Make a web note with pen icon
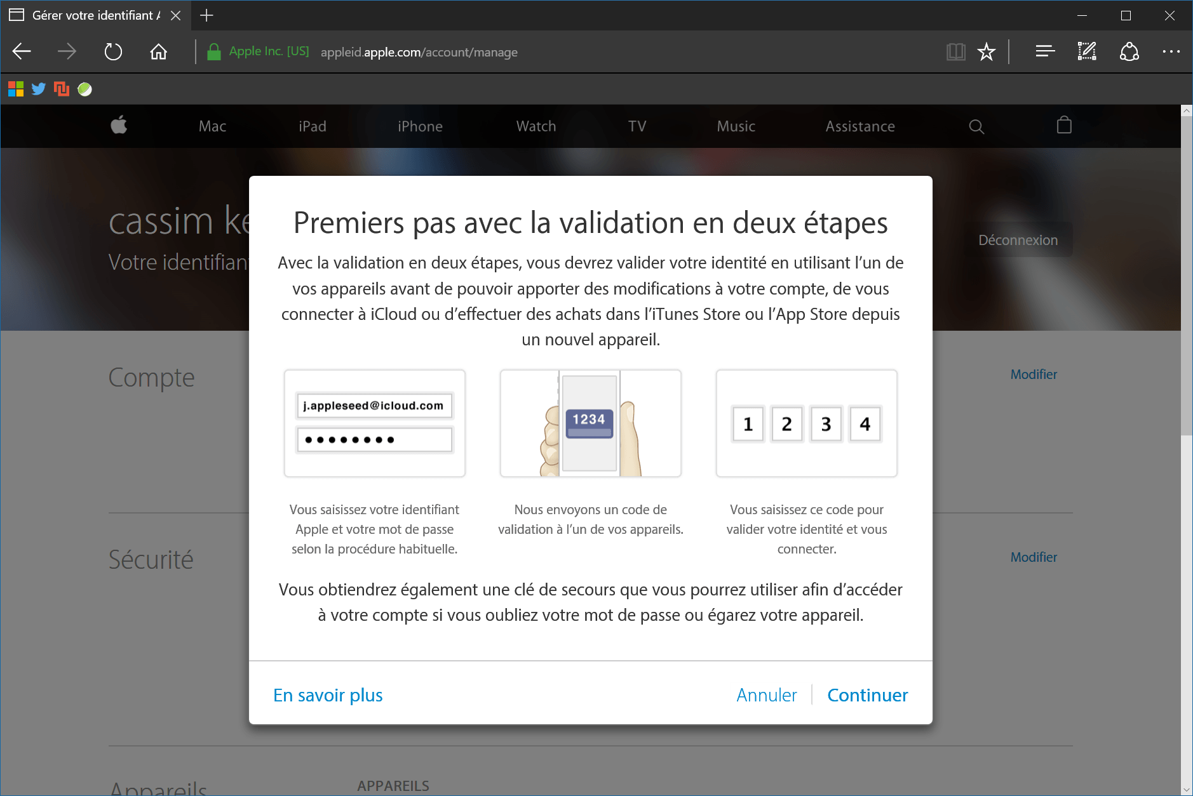1193x796 pixels. (x=1087, y=51)
